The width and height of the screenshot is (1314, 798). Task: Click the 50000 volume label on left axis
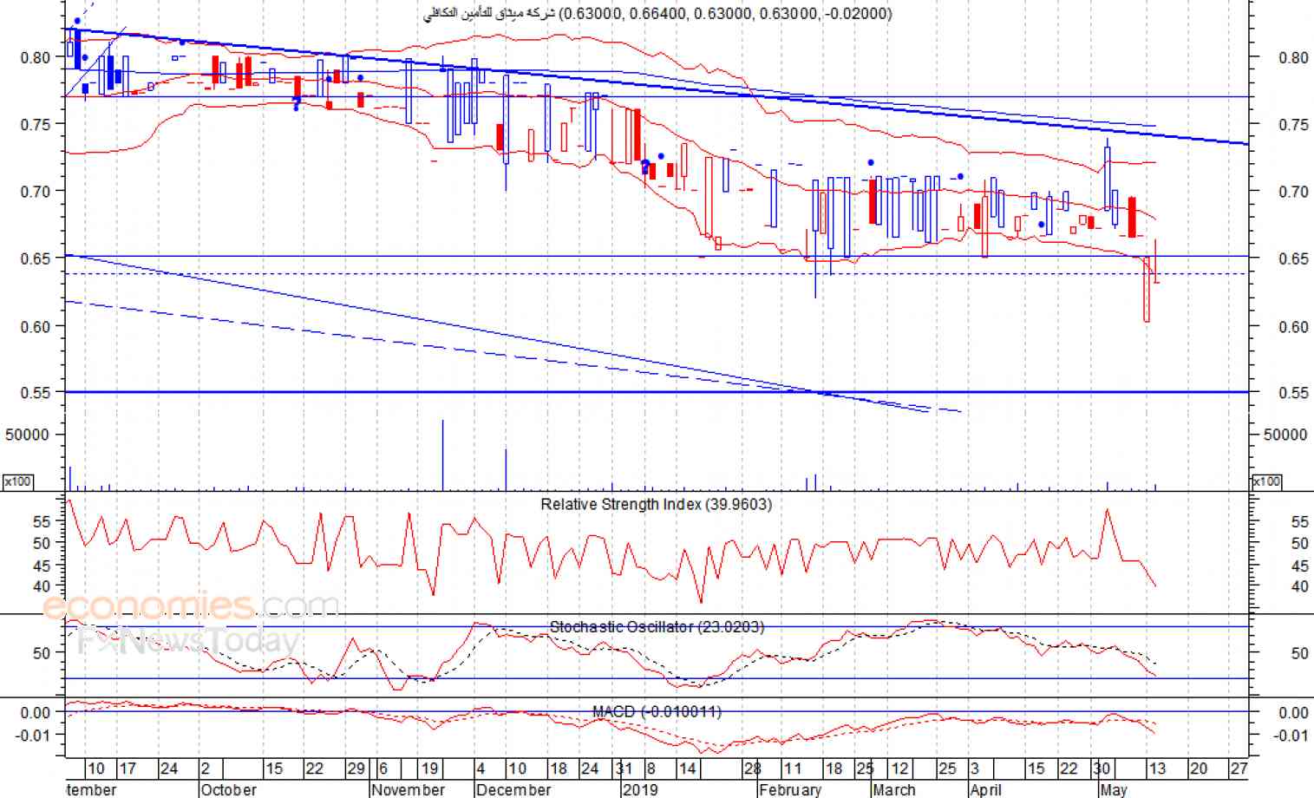[27, 435]
